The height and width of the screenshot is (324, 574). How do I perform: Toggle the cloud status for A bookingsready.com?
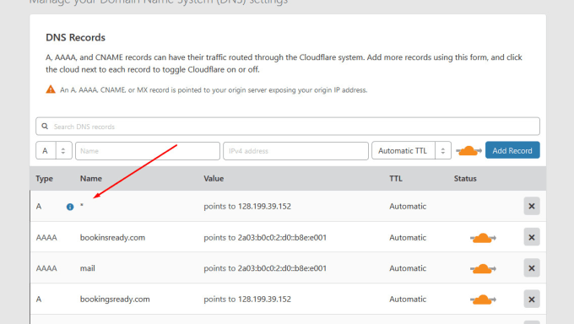point(483,300)
